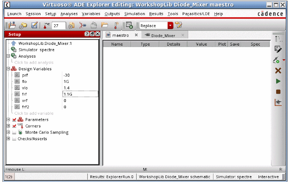Click the Setup panel float/undock icon

[92, 34]
